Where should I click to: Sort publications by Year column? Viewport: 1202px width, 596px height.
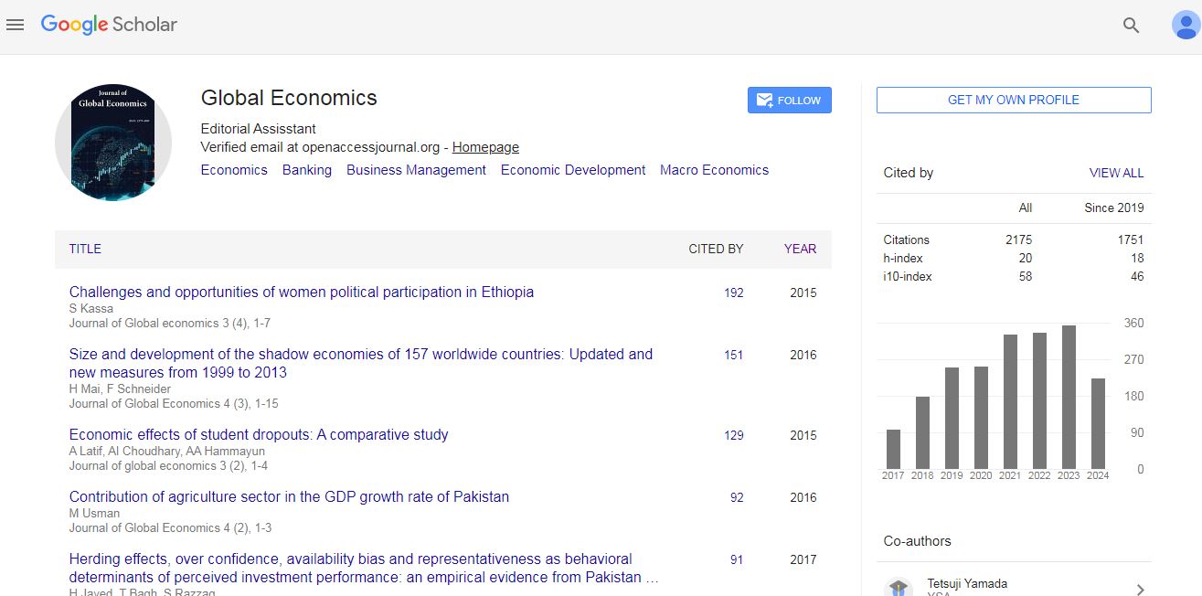pos(800,249)
